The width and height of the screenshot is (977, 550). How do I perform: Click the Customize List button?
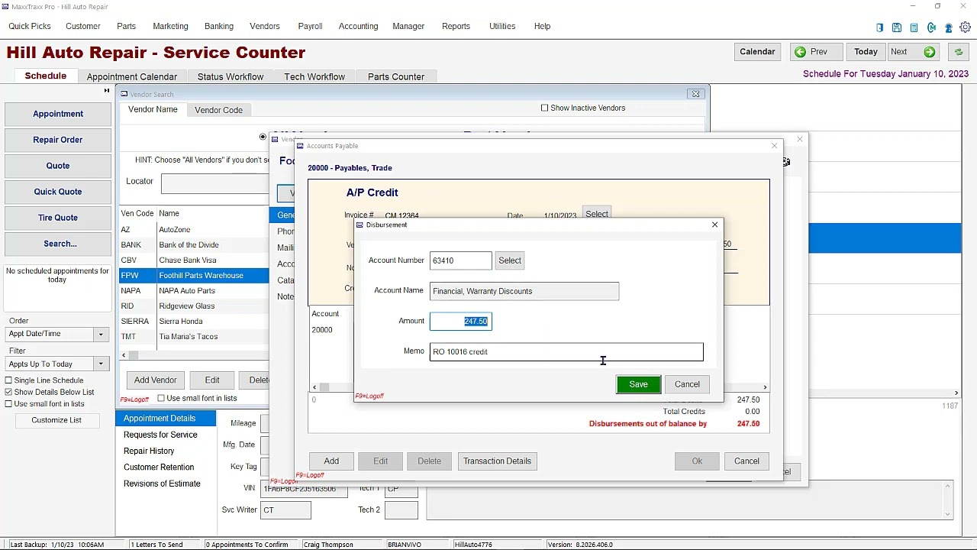click(x=56, y=420)
